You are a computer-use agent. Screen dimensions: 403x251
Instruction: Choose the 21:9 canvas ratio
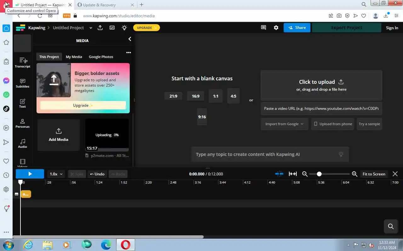pos(173,96)
